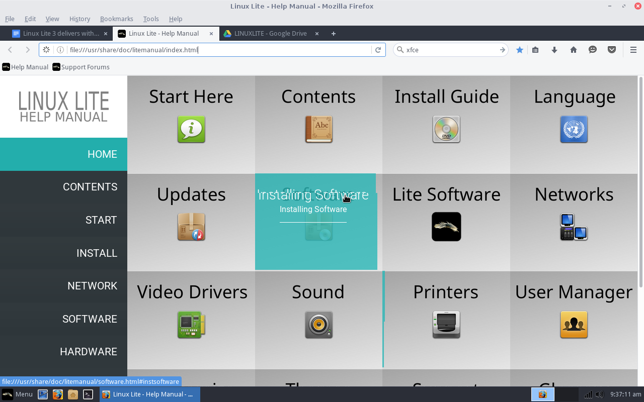Open the Linux Lite Menu button in taskbar
Viewport: 644px width, 402px height.
(x=18, y=394)
